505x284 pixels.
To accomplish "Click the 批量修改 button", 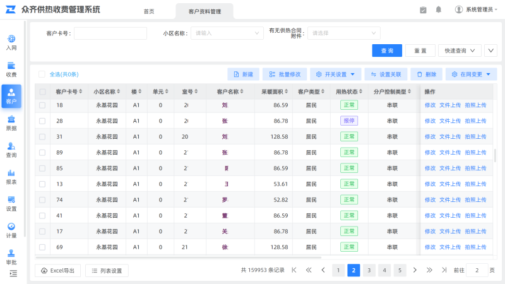I will tap(285, 74).
